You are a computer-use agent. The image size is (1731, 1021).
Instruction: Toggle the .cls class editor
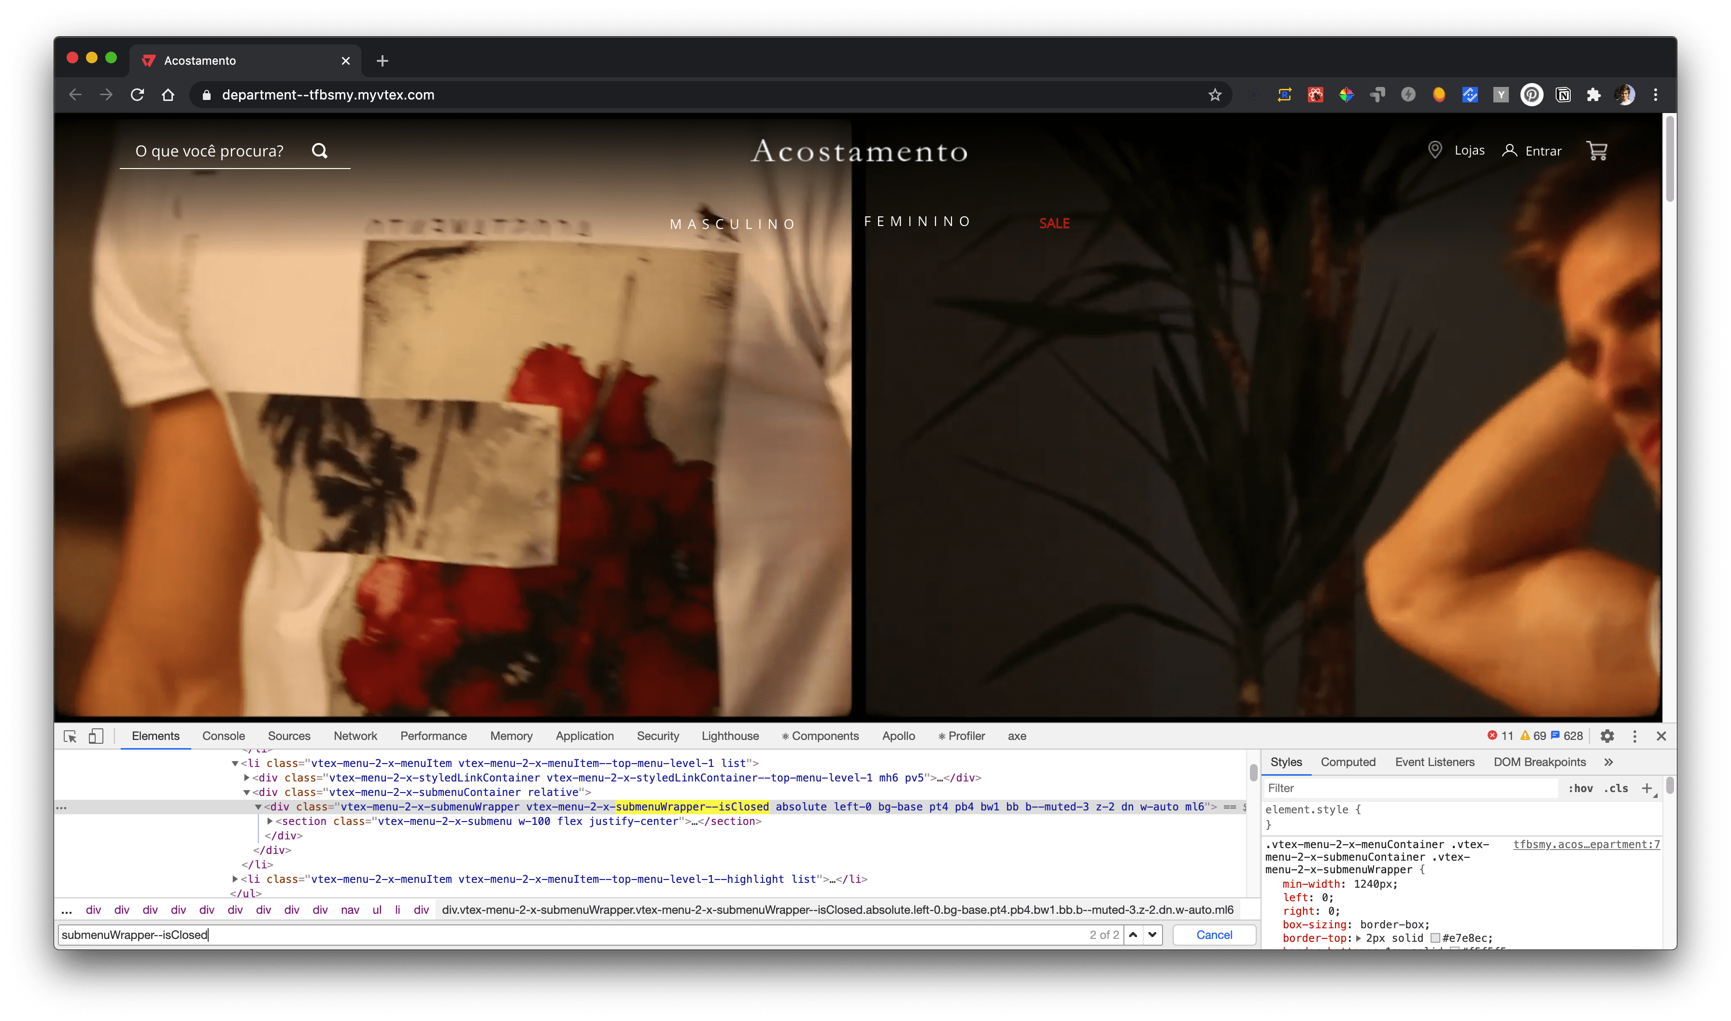(x=1616, y=789)
